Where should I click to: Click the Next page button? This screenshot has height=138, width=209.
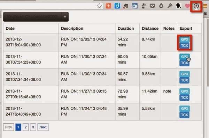coord(43,127)
